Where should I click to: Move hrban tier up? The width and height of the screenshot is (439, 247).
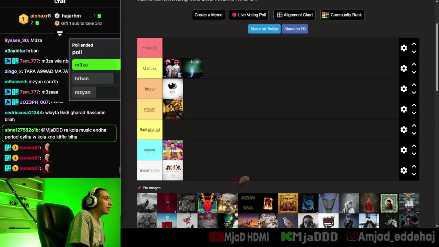414,85
